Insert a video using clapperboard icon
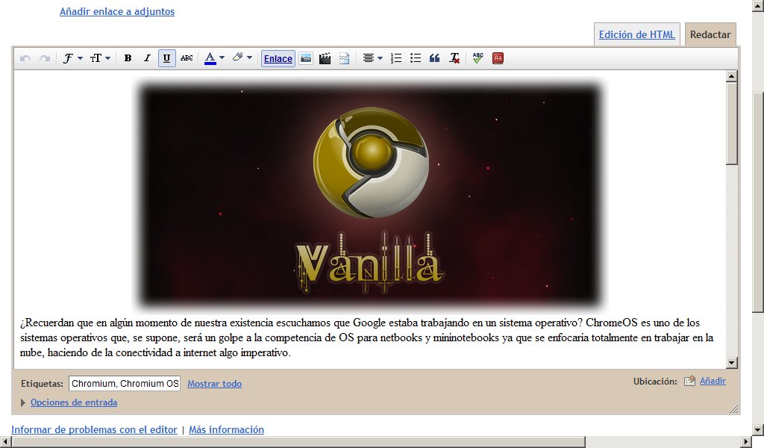764x448 pixels. point(325,58)
